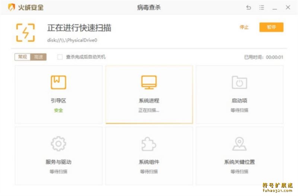Screen dimensions: 298x196
Task: Click 等待扫描 under 系统组件
Action: click(149, 172)
